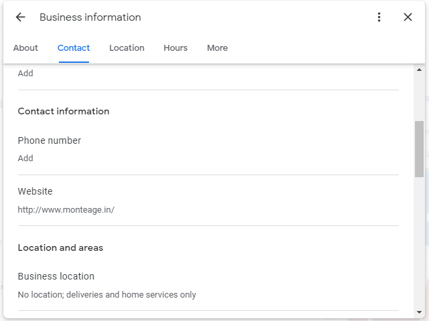Select the Contact tab
The width and height of the screenshot is (429, 321).
tap(74, 48)
